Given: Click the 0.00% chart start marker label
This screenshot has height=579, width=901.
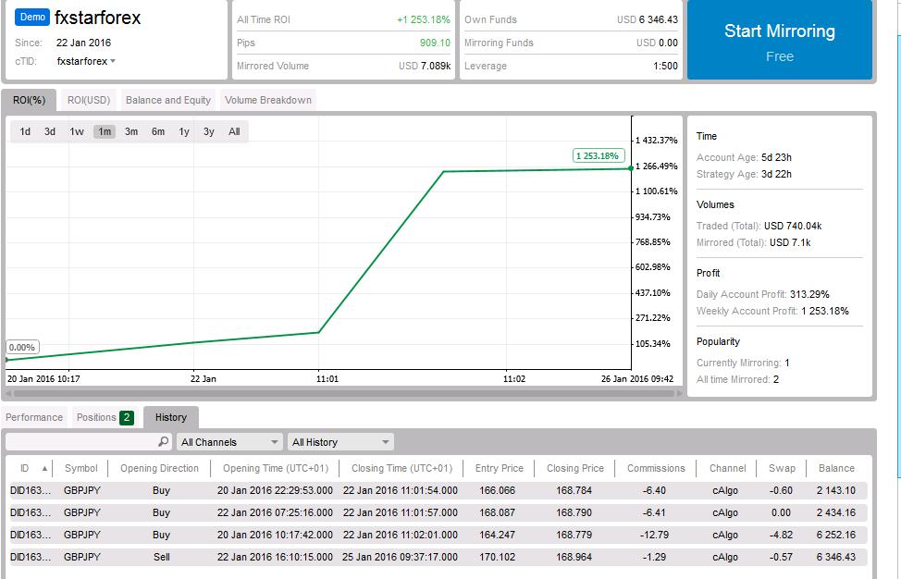Looking at the screenshot, I should point(22,347).
